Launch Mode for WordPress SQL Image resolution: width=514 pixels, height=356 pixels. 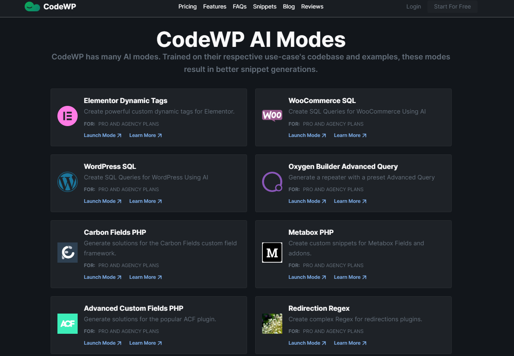[x=103, y=201]
